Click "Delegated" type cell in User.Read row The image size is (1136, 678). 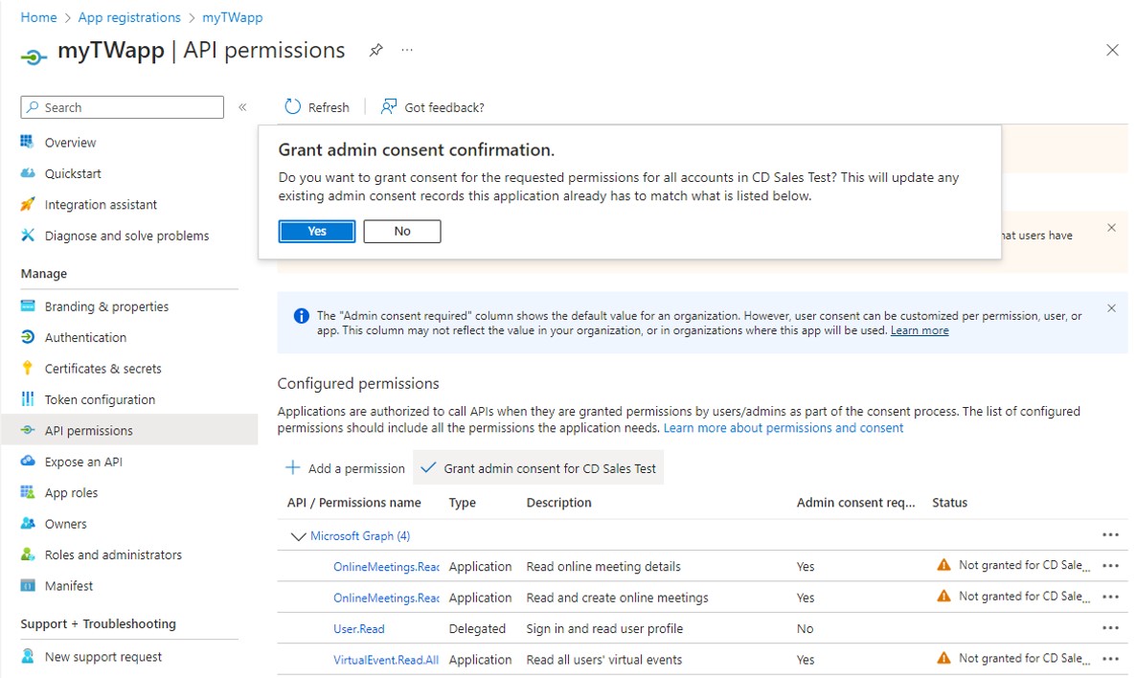(x=477, y=629)
